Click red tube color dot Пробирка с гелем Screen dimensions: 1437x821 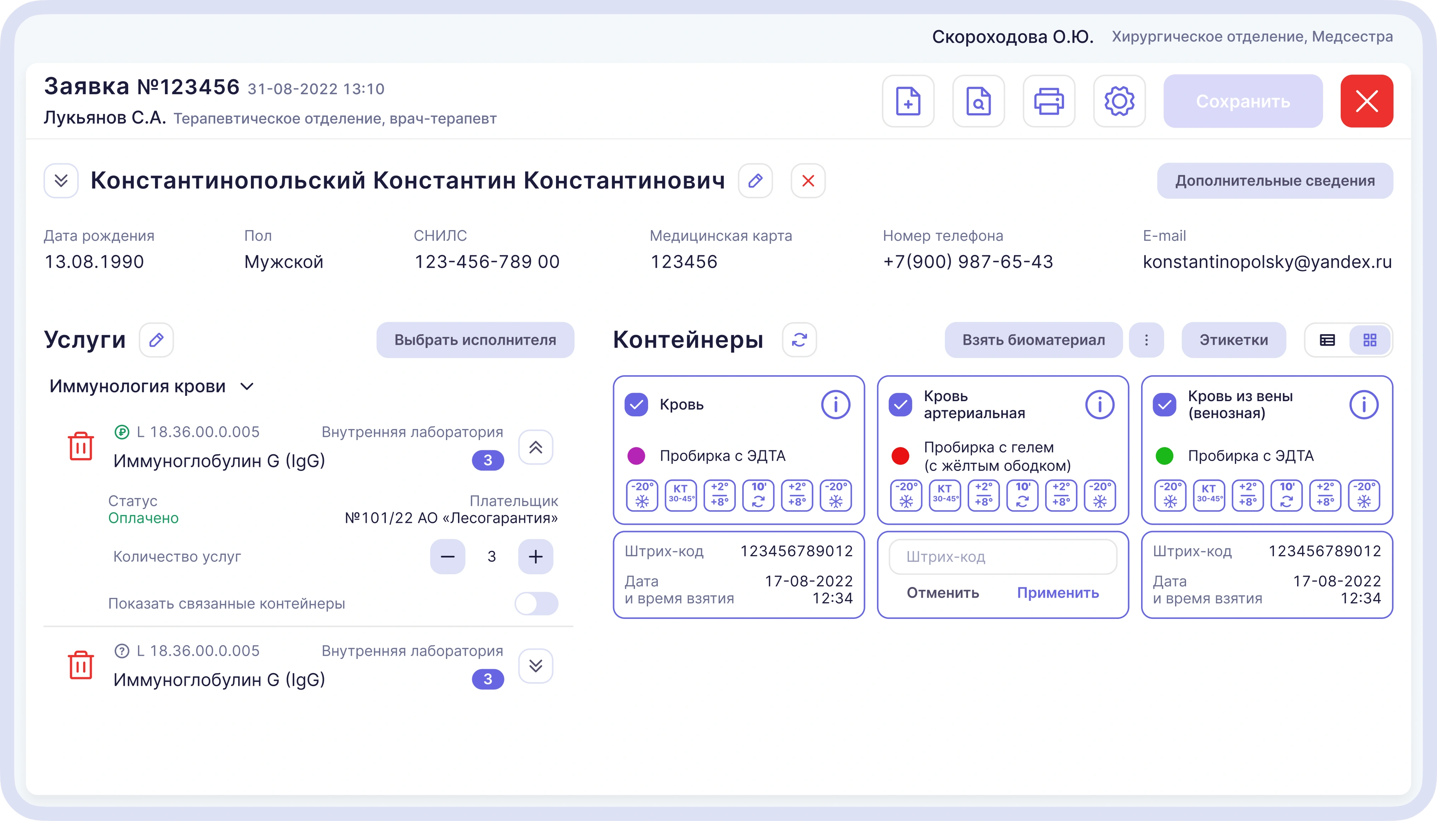tap(900, 456)
